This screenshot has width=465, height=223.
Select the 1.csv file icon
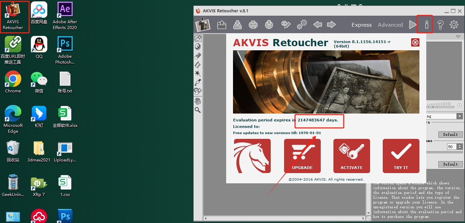click(65, 186)
